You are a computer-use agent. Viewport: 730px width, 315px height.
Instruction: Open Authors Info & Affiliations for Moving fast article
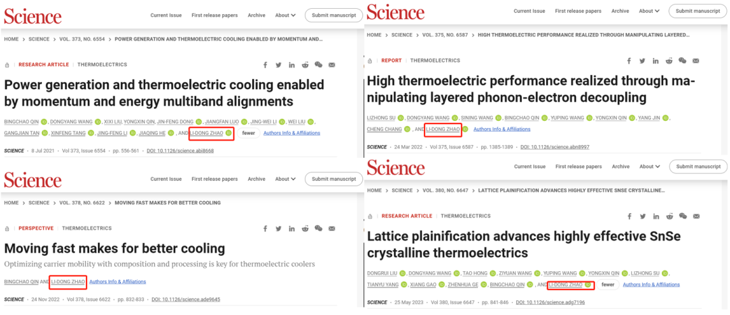pos(118,281)
